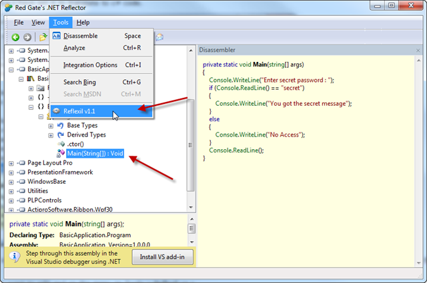This screenshot has height=283, width=427.
Task: Click the envelope icon in the toolbar
Action: pos(160,37)
